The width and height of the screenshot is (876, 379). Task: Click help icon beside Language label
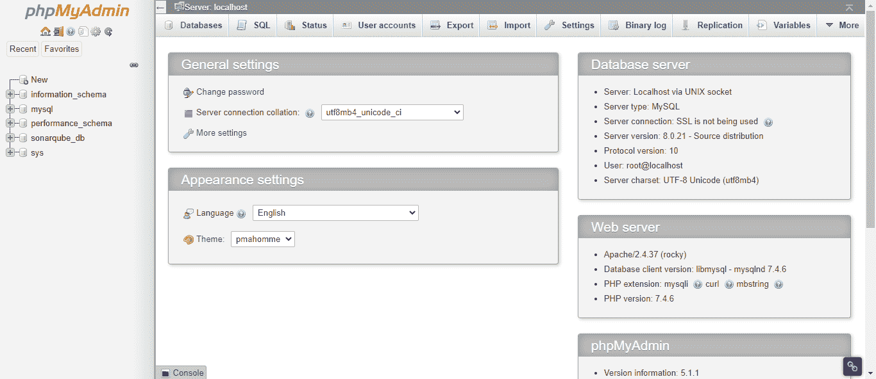[241, 214]
